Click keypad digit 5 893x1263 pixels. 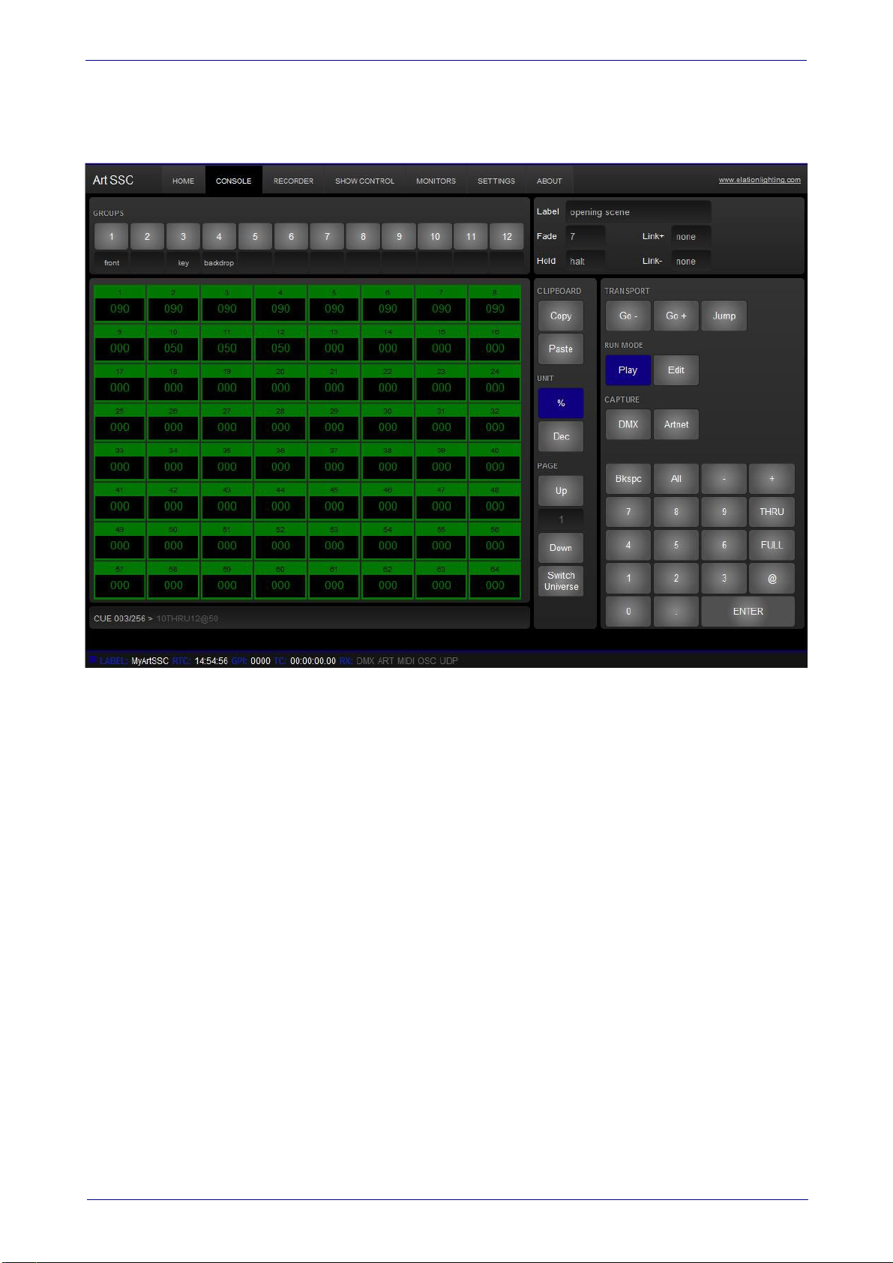[676, 545]
